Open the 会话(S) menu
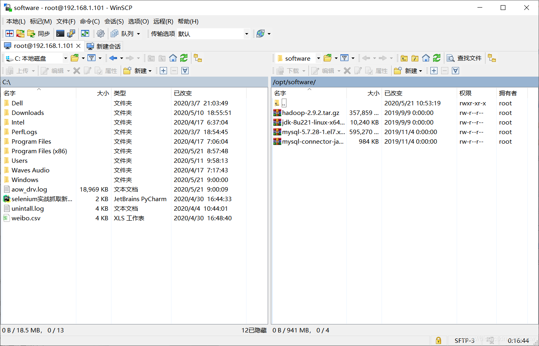 [x=114, y=22]
